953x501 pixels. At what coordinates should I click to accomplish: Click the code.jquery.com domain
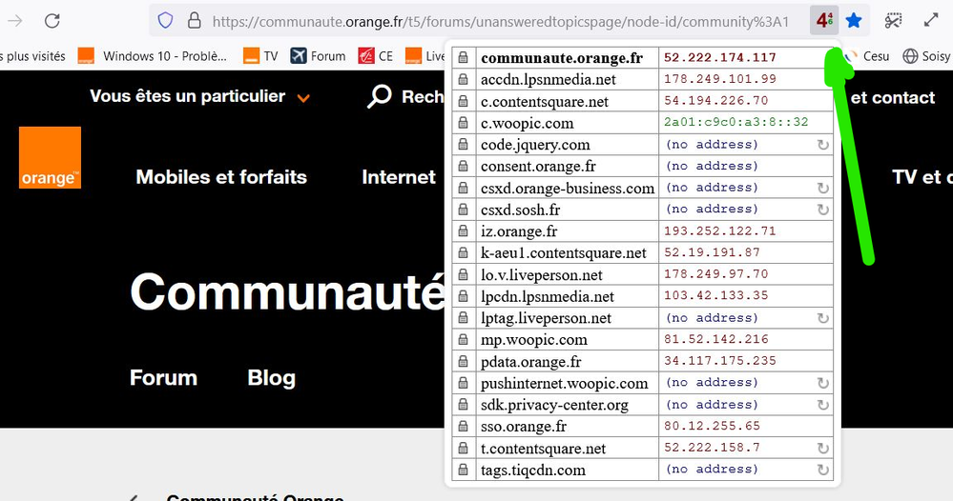[535, 145]
